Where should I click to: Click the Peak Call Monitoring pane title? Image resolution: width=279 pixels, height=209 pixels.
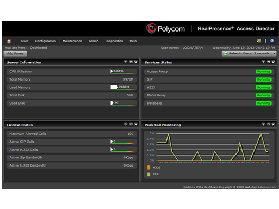(x=163, y=125)
